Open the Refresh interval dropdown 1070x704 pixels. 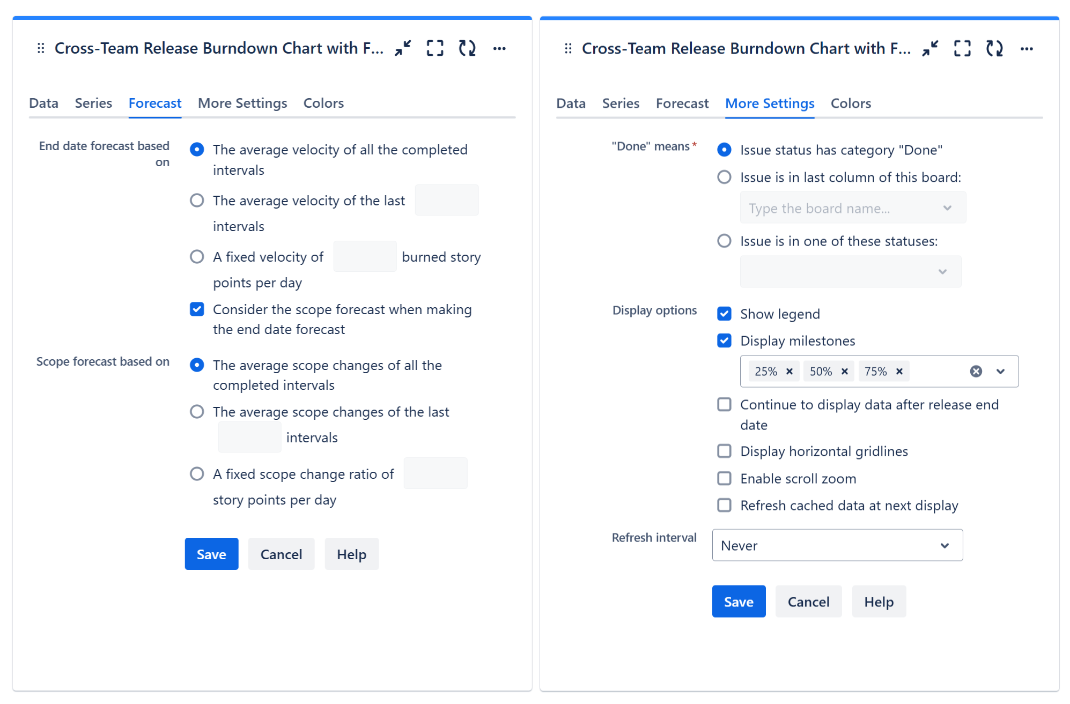point(837,545)
